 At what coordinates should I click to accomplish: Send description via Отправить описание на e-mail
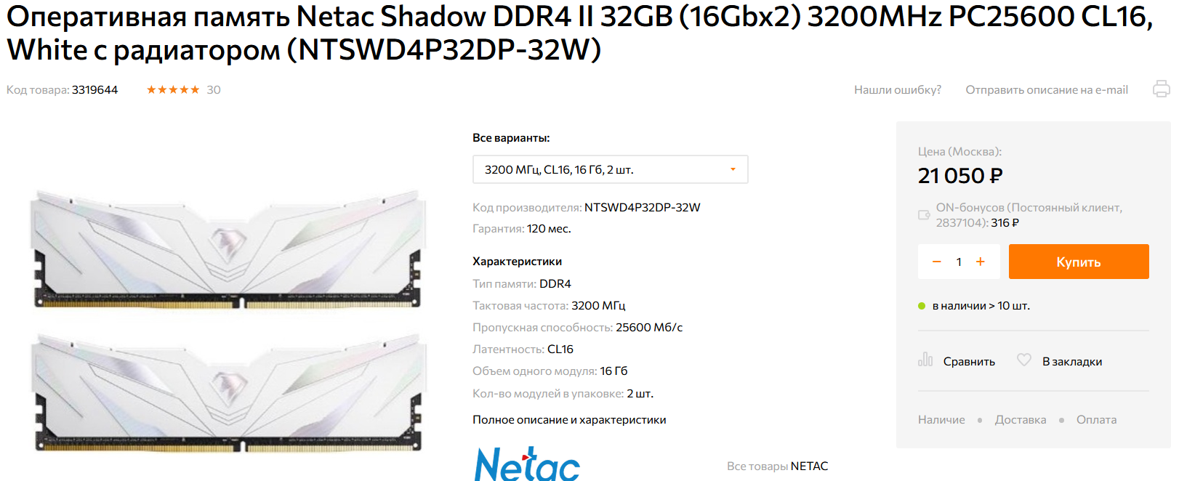(x=1047, y=89)
